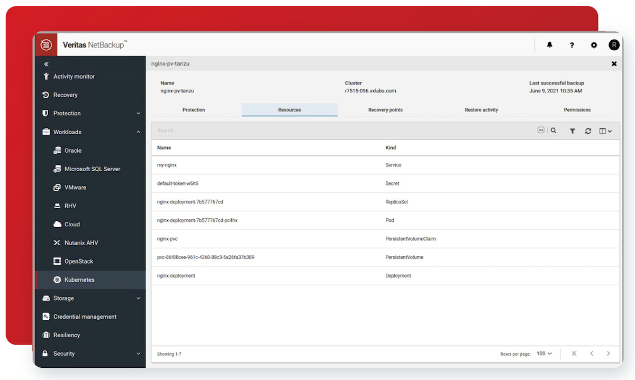
Task: Open Nutanix AHV workload
Action: pos(81,243)
